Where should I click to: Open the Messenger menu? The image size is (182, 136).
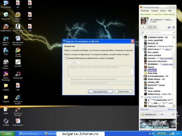coord(145,11)
